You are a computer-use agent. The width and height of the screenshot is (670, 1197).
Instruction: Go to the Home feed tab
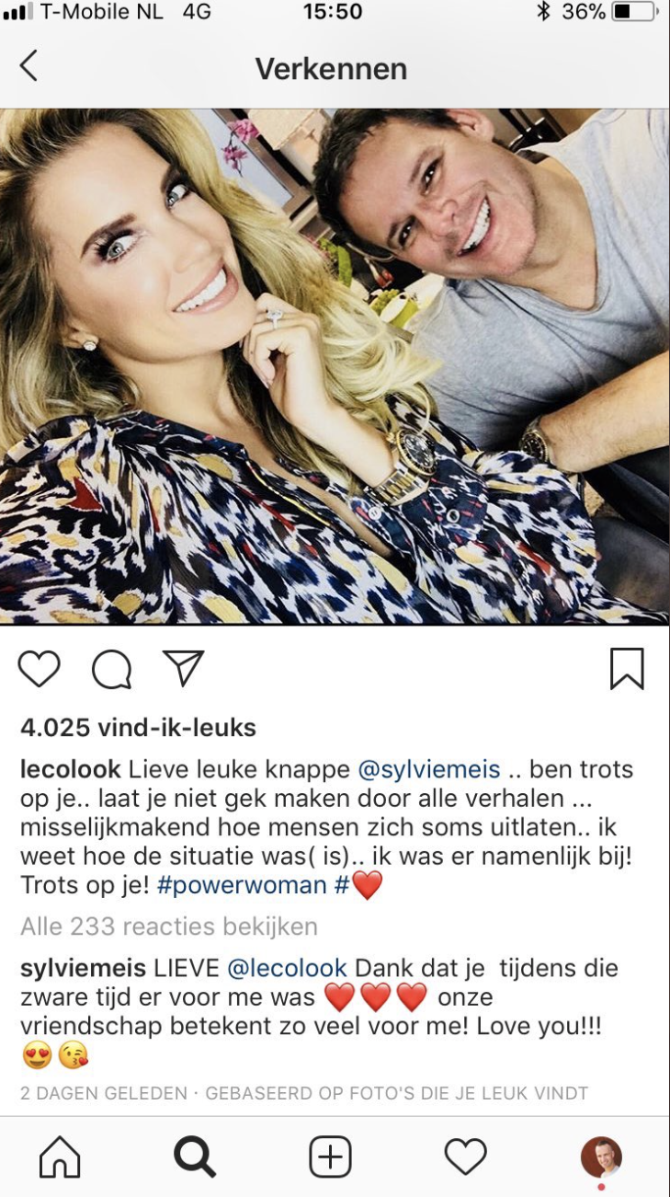pyautogui.click(x=60, y=1157)
